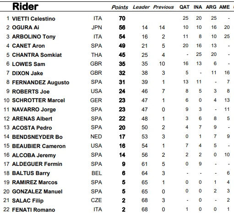Click the INA race column header
The height and width of the screenshot is (214, 234).
pos(198,7)
